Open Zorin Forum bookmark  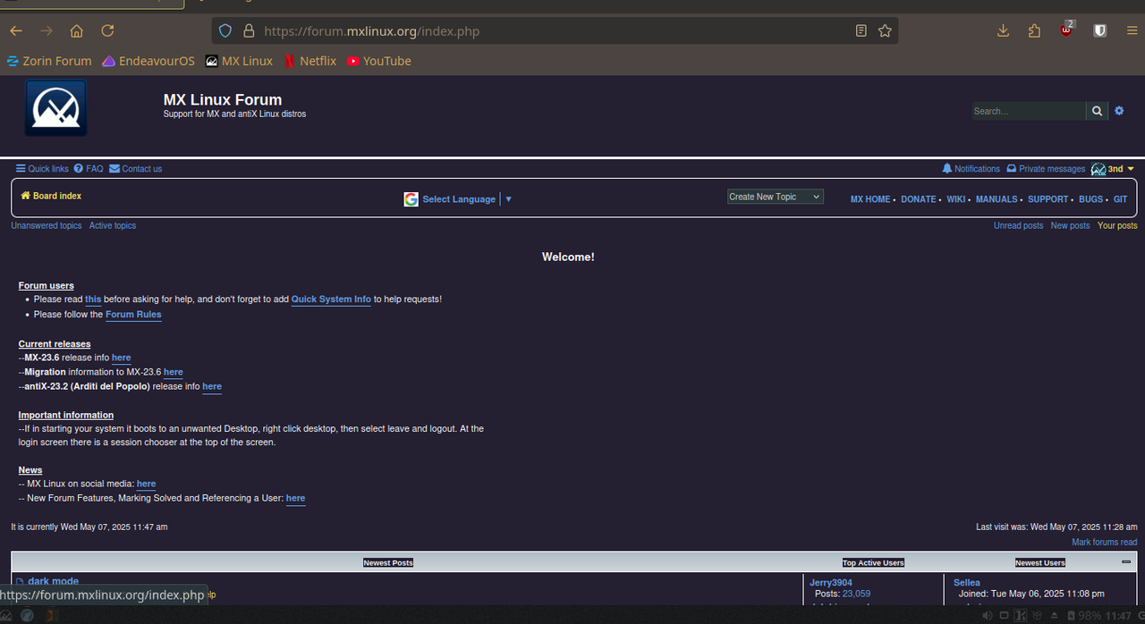pos(49,61)
